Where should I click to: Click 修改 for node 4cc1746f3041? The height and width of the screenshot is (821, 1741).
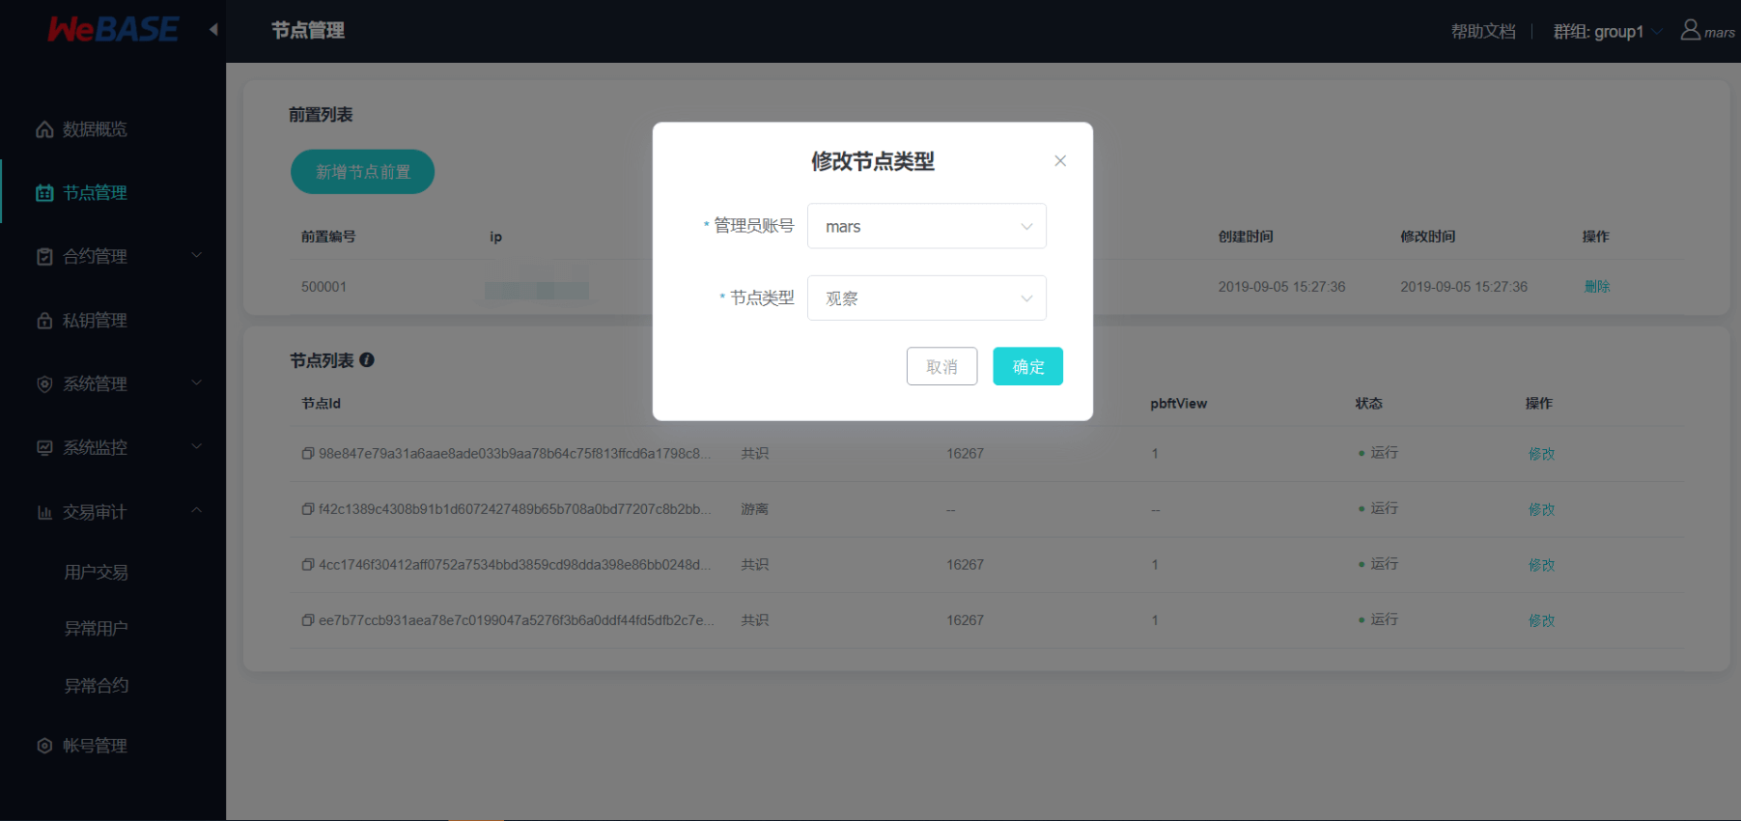pos(1541,565)
